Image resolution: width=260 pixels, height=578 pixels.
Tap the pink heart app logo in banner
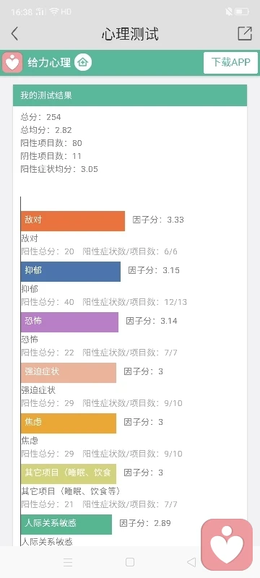pos(12,62)
